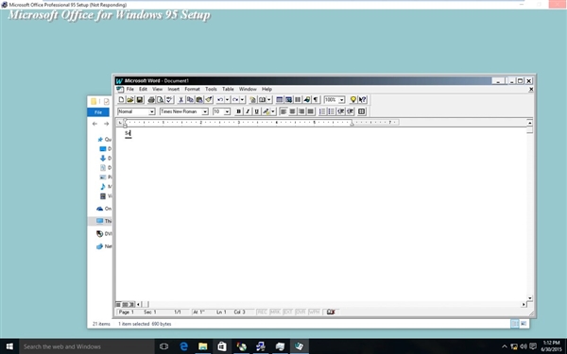Open the TipWizard lightbulb icon

[x=353, y=100]
